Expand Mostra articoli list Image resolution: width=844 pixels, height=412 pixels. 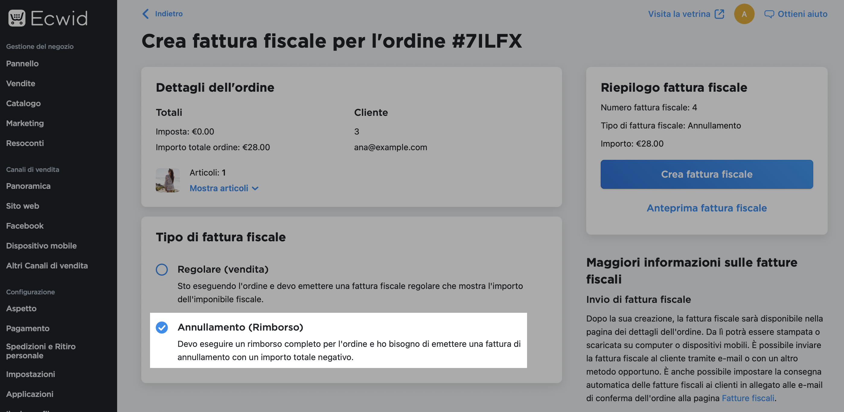(x=219, y=188)
